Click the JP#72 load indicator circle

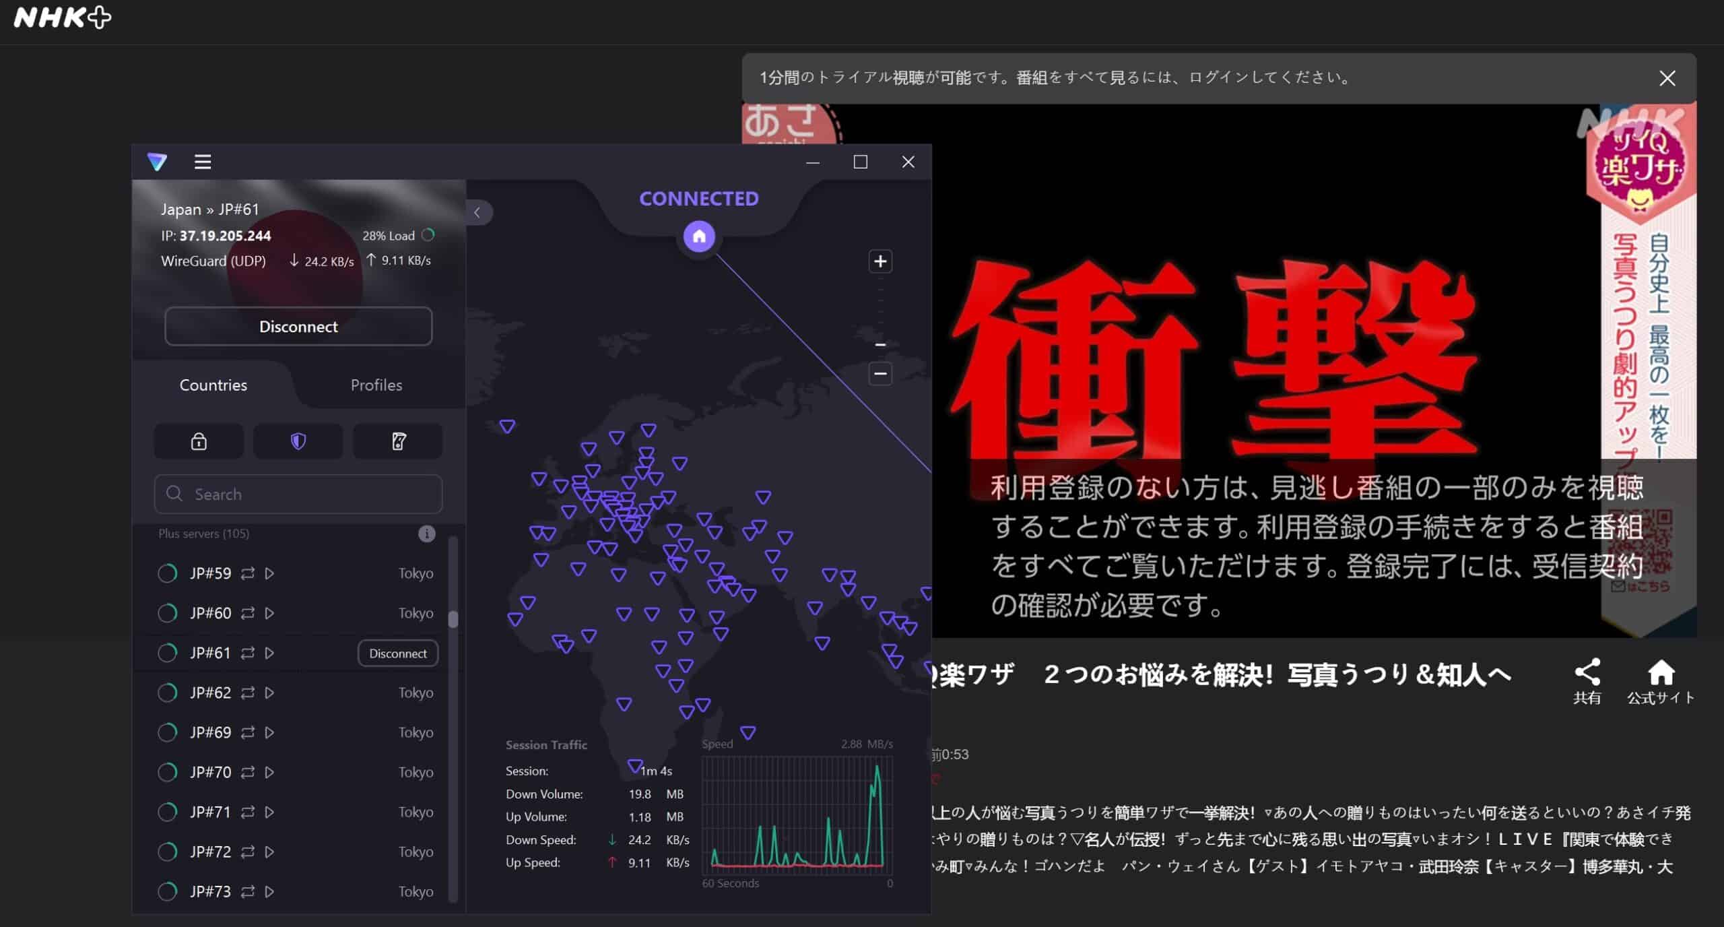coord(167,852)
